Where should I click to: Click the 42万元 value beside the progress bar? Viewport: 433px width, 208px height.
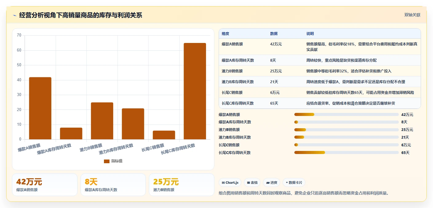click(x=407, y=114)
